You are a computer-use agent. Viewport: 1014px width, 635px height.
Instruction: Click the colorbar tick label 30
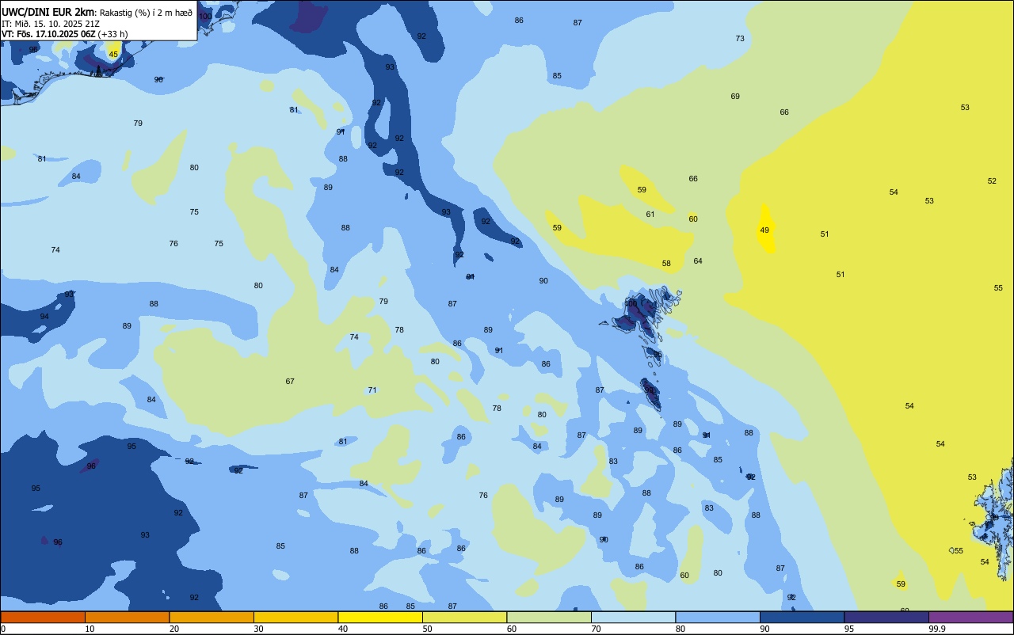[258, 629]
